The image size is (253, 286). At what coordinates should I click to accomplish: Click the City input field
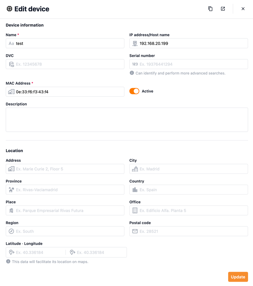(x=192, y=169)
